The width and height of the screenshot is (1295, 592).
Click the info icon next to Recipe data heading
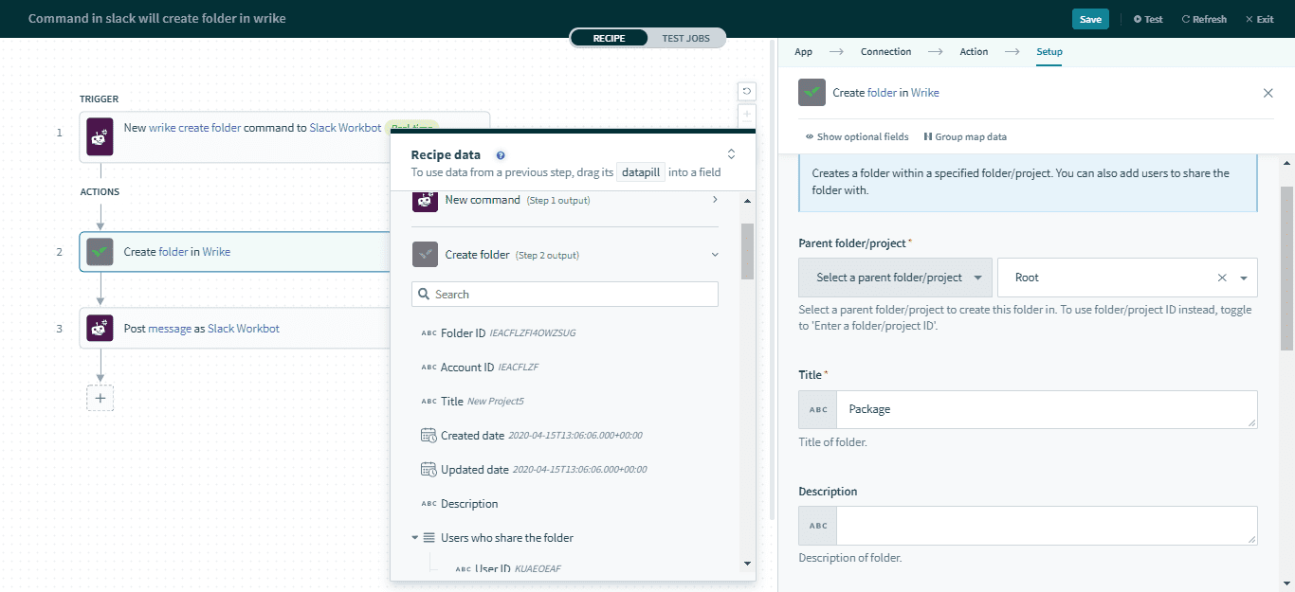(501, 154)
